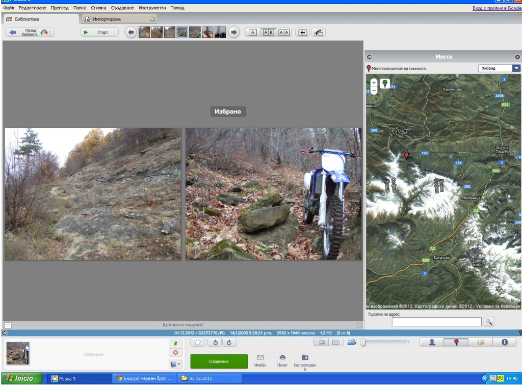Go to the next photo arrow
The width and height of the screenshot is (522, 391).
pyautogui.click(x=233, y=33)
